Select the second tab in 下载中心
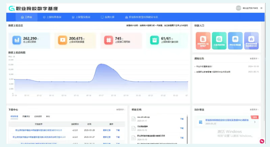270x147 pixels. tap(26, 116)
